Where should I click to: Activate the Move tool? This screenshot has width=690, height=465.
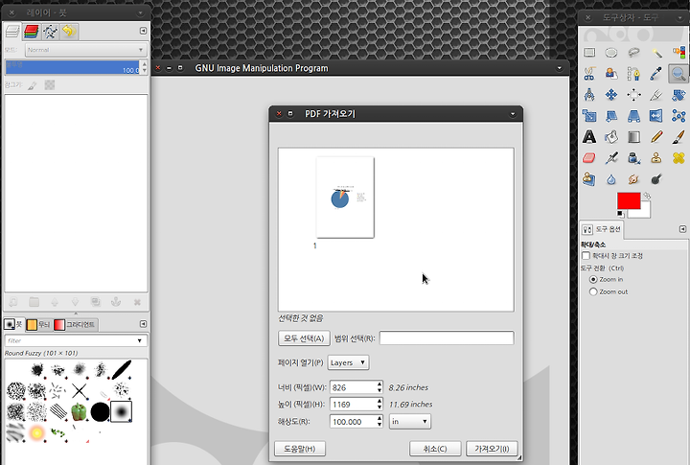point(611,95)
